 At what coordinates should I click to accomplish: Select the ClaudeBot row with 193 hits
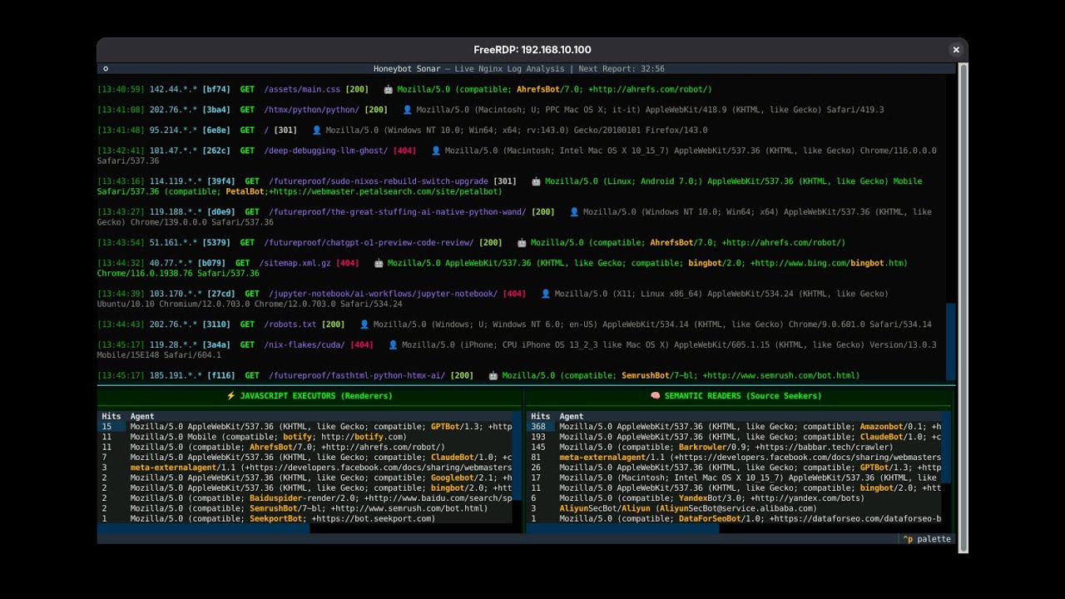735,437
